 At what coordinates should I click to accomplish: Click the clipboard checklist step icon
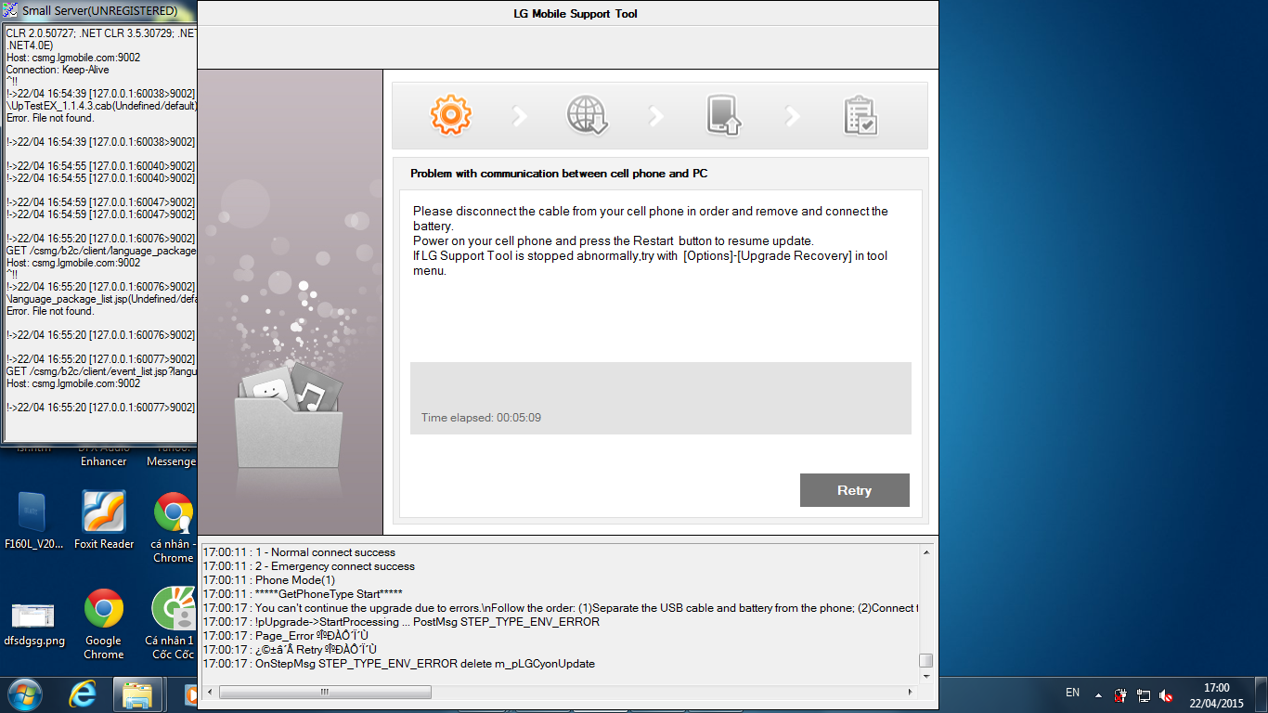click(x=860, y=116)
